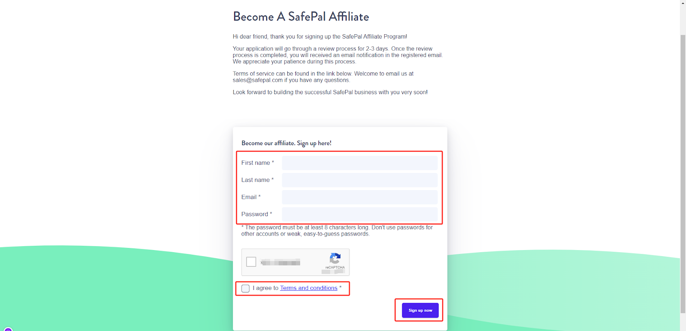Select the Password entry field

359,214
